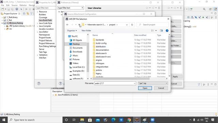Click Cortana circle icon on taskbar

(66, 120)
